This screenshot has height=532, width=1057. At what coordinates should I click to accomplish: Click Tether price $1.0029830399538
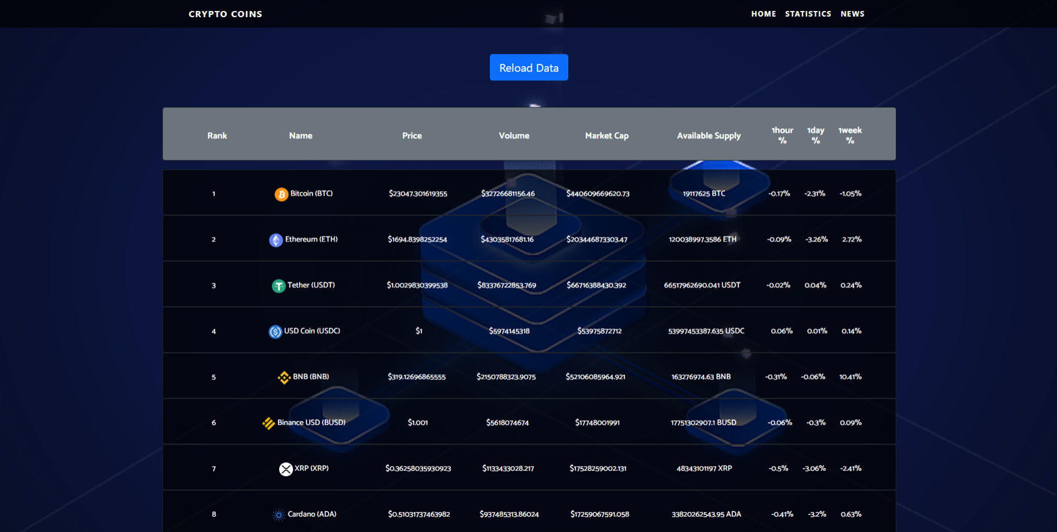pyautogui.click(x=417, y=285)
